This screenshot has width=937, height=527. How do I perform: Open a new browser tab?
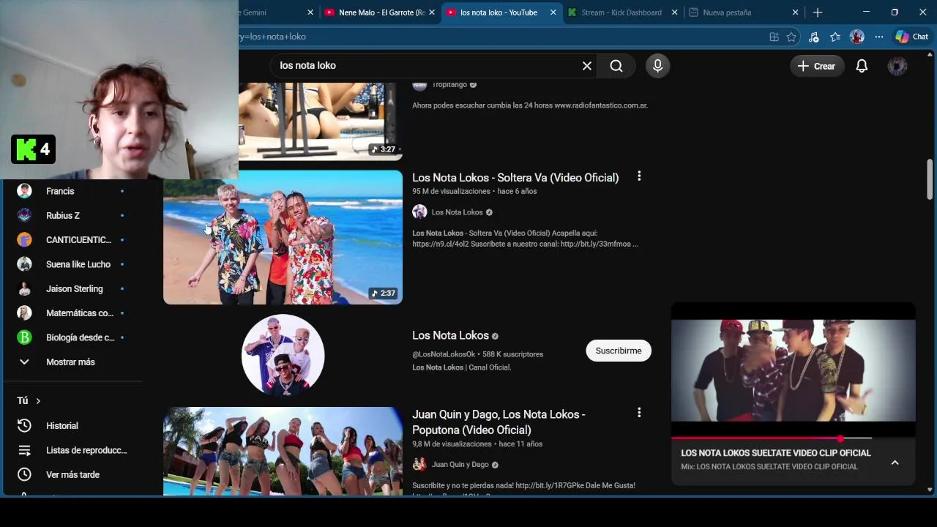click(818, 12)
